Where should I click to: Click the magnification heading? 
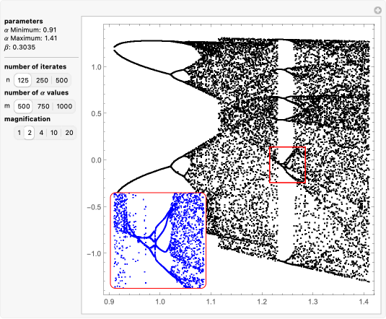tap(27, 119)
